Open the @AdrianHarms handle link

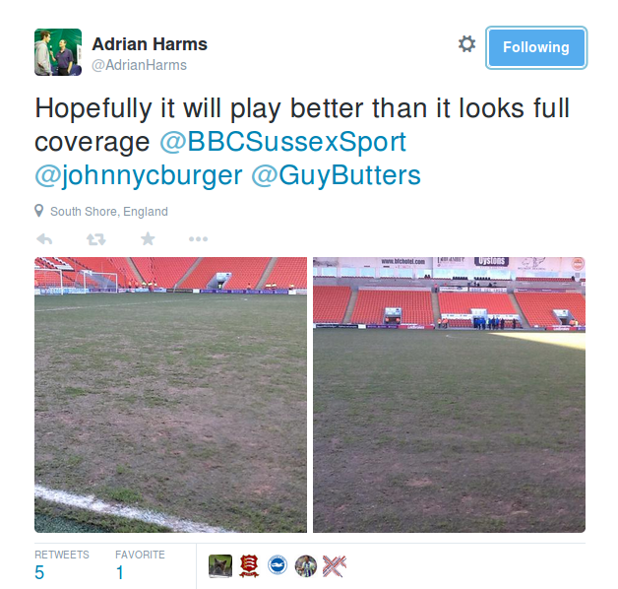(139, 65)
